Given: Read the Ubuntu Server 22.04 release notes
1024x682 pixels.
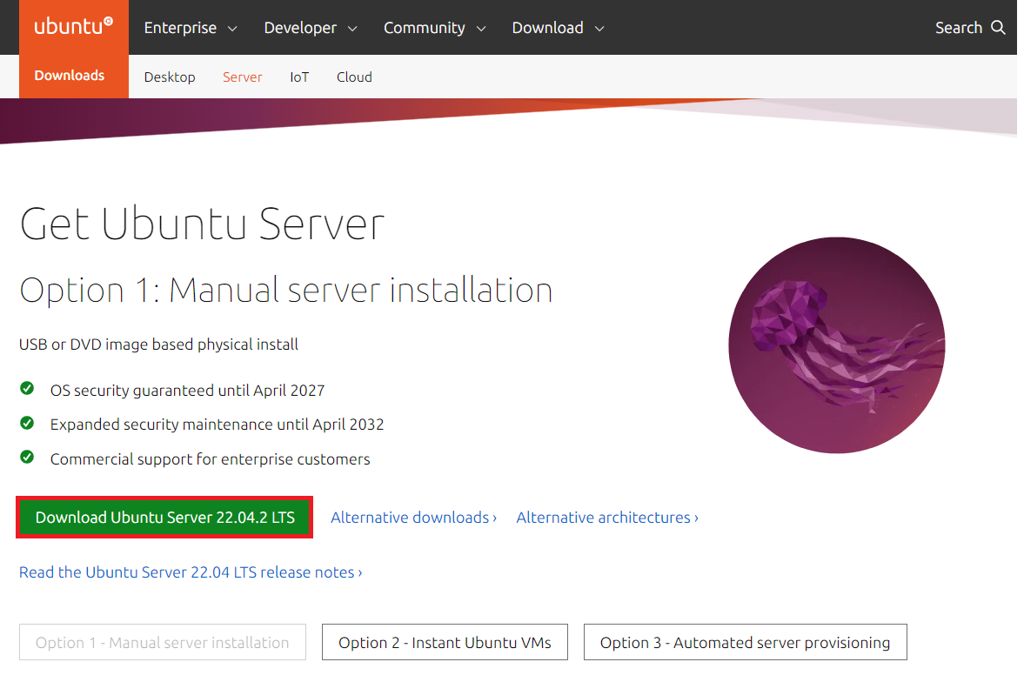Looking at the screenshot, I should point(191,572).
